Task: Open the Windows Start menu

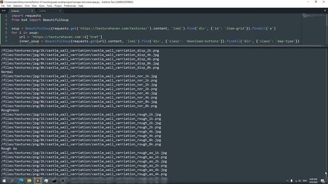Action: pos(4,180)
